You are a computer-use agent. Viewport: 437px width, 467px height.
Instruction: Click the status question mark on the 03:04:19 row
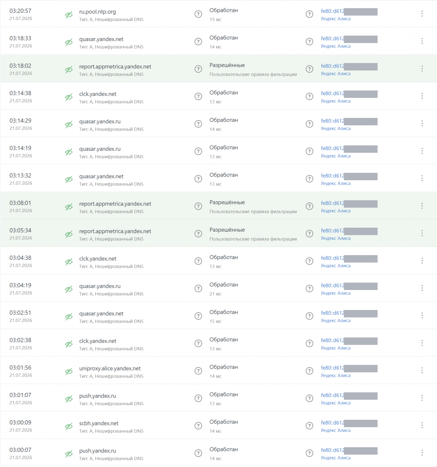click(309, 288)
